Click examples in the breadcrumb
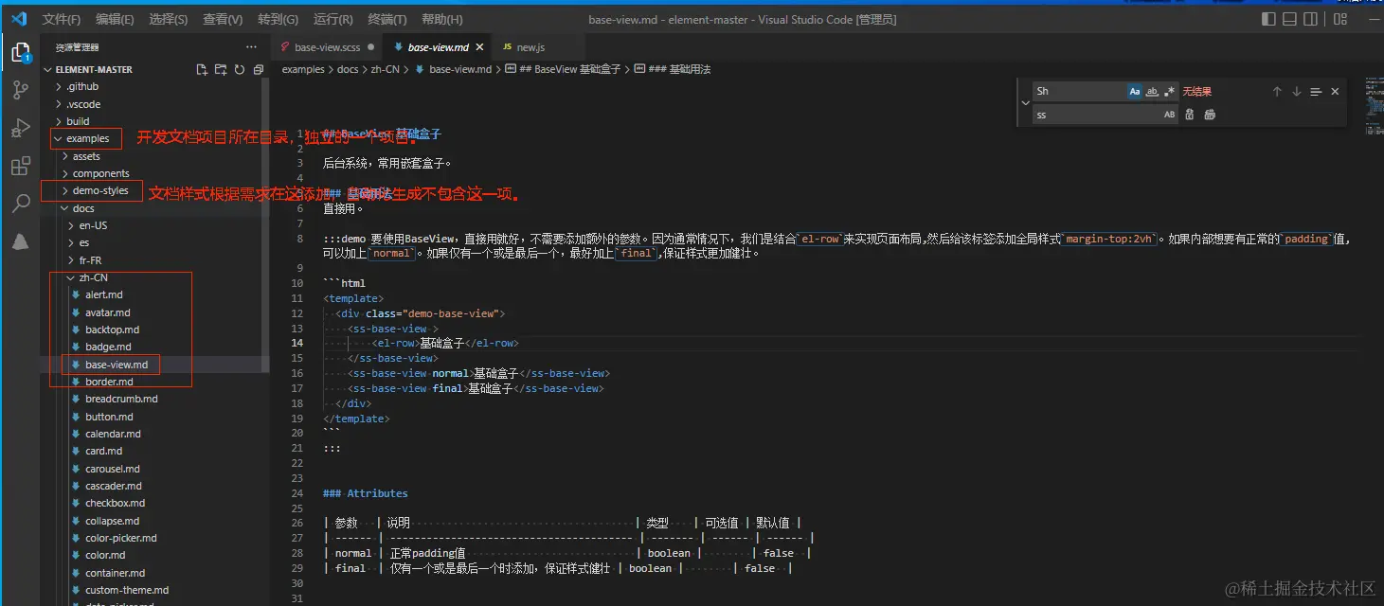The width and height of the screenshot is (1384, 606). click(303, 69)
